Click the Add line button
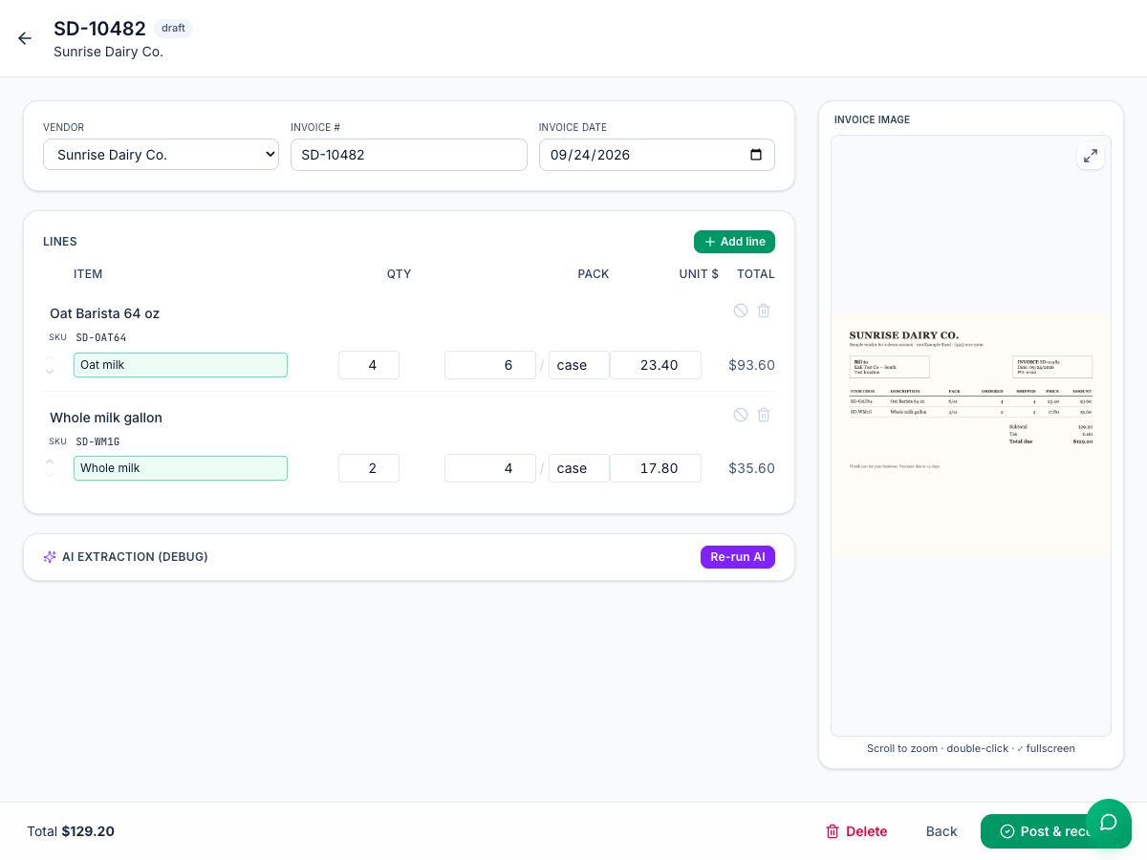The width and height of the screenshot is (1147, 860). pyautogui.click(x=734, y=242)
